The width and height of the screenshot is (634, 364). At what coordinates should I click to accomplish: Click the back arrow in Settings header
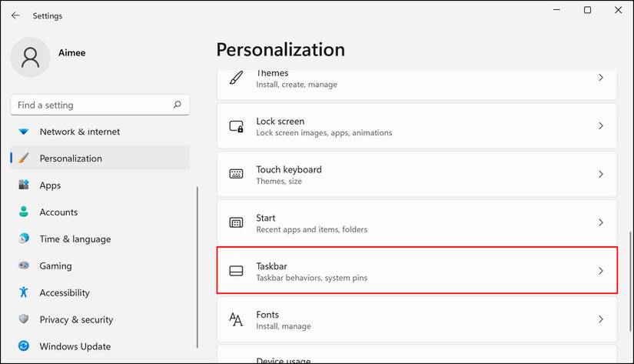pos(15,15)
